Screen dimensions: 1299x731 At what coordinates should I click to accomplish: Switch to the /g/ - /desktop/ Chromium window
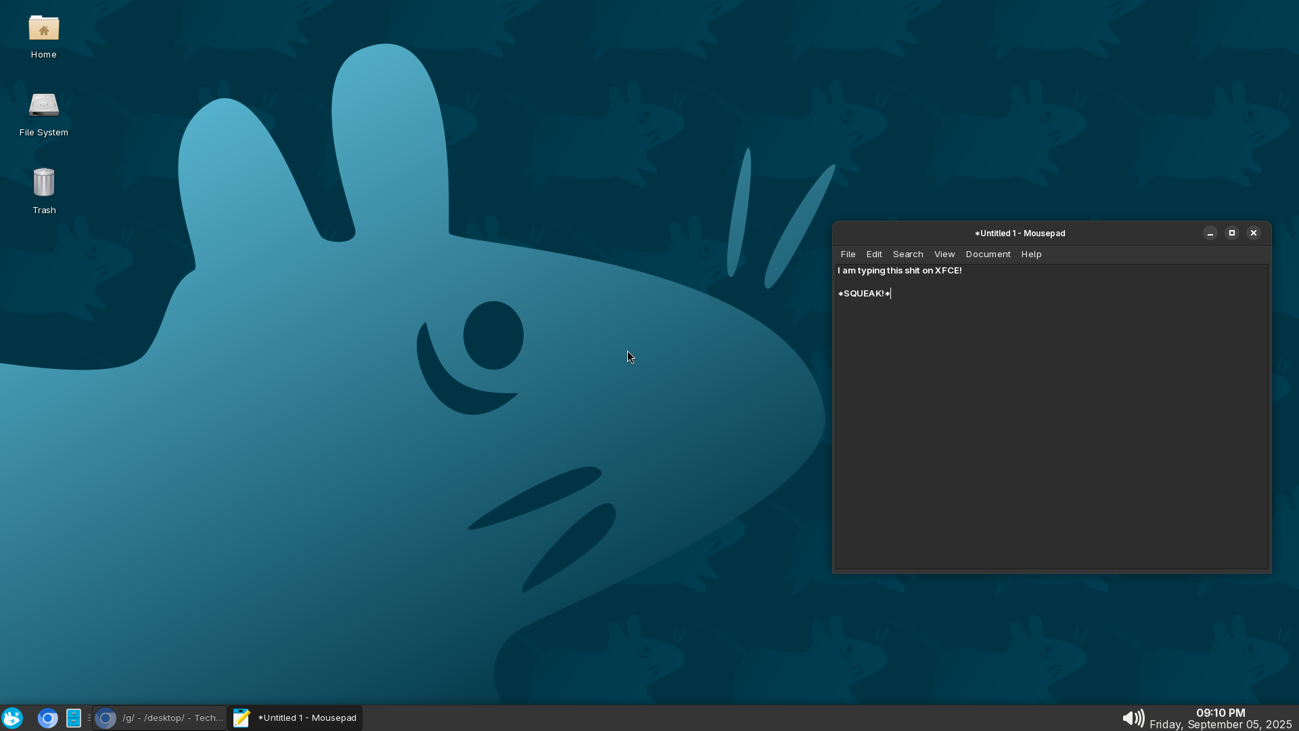160,718
